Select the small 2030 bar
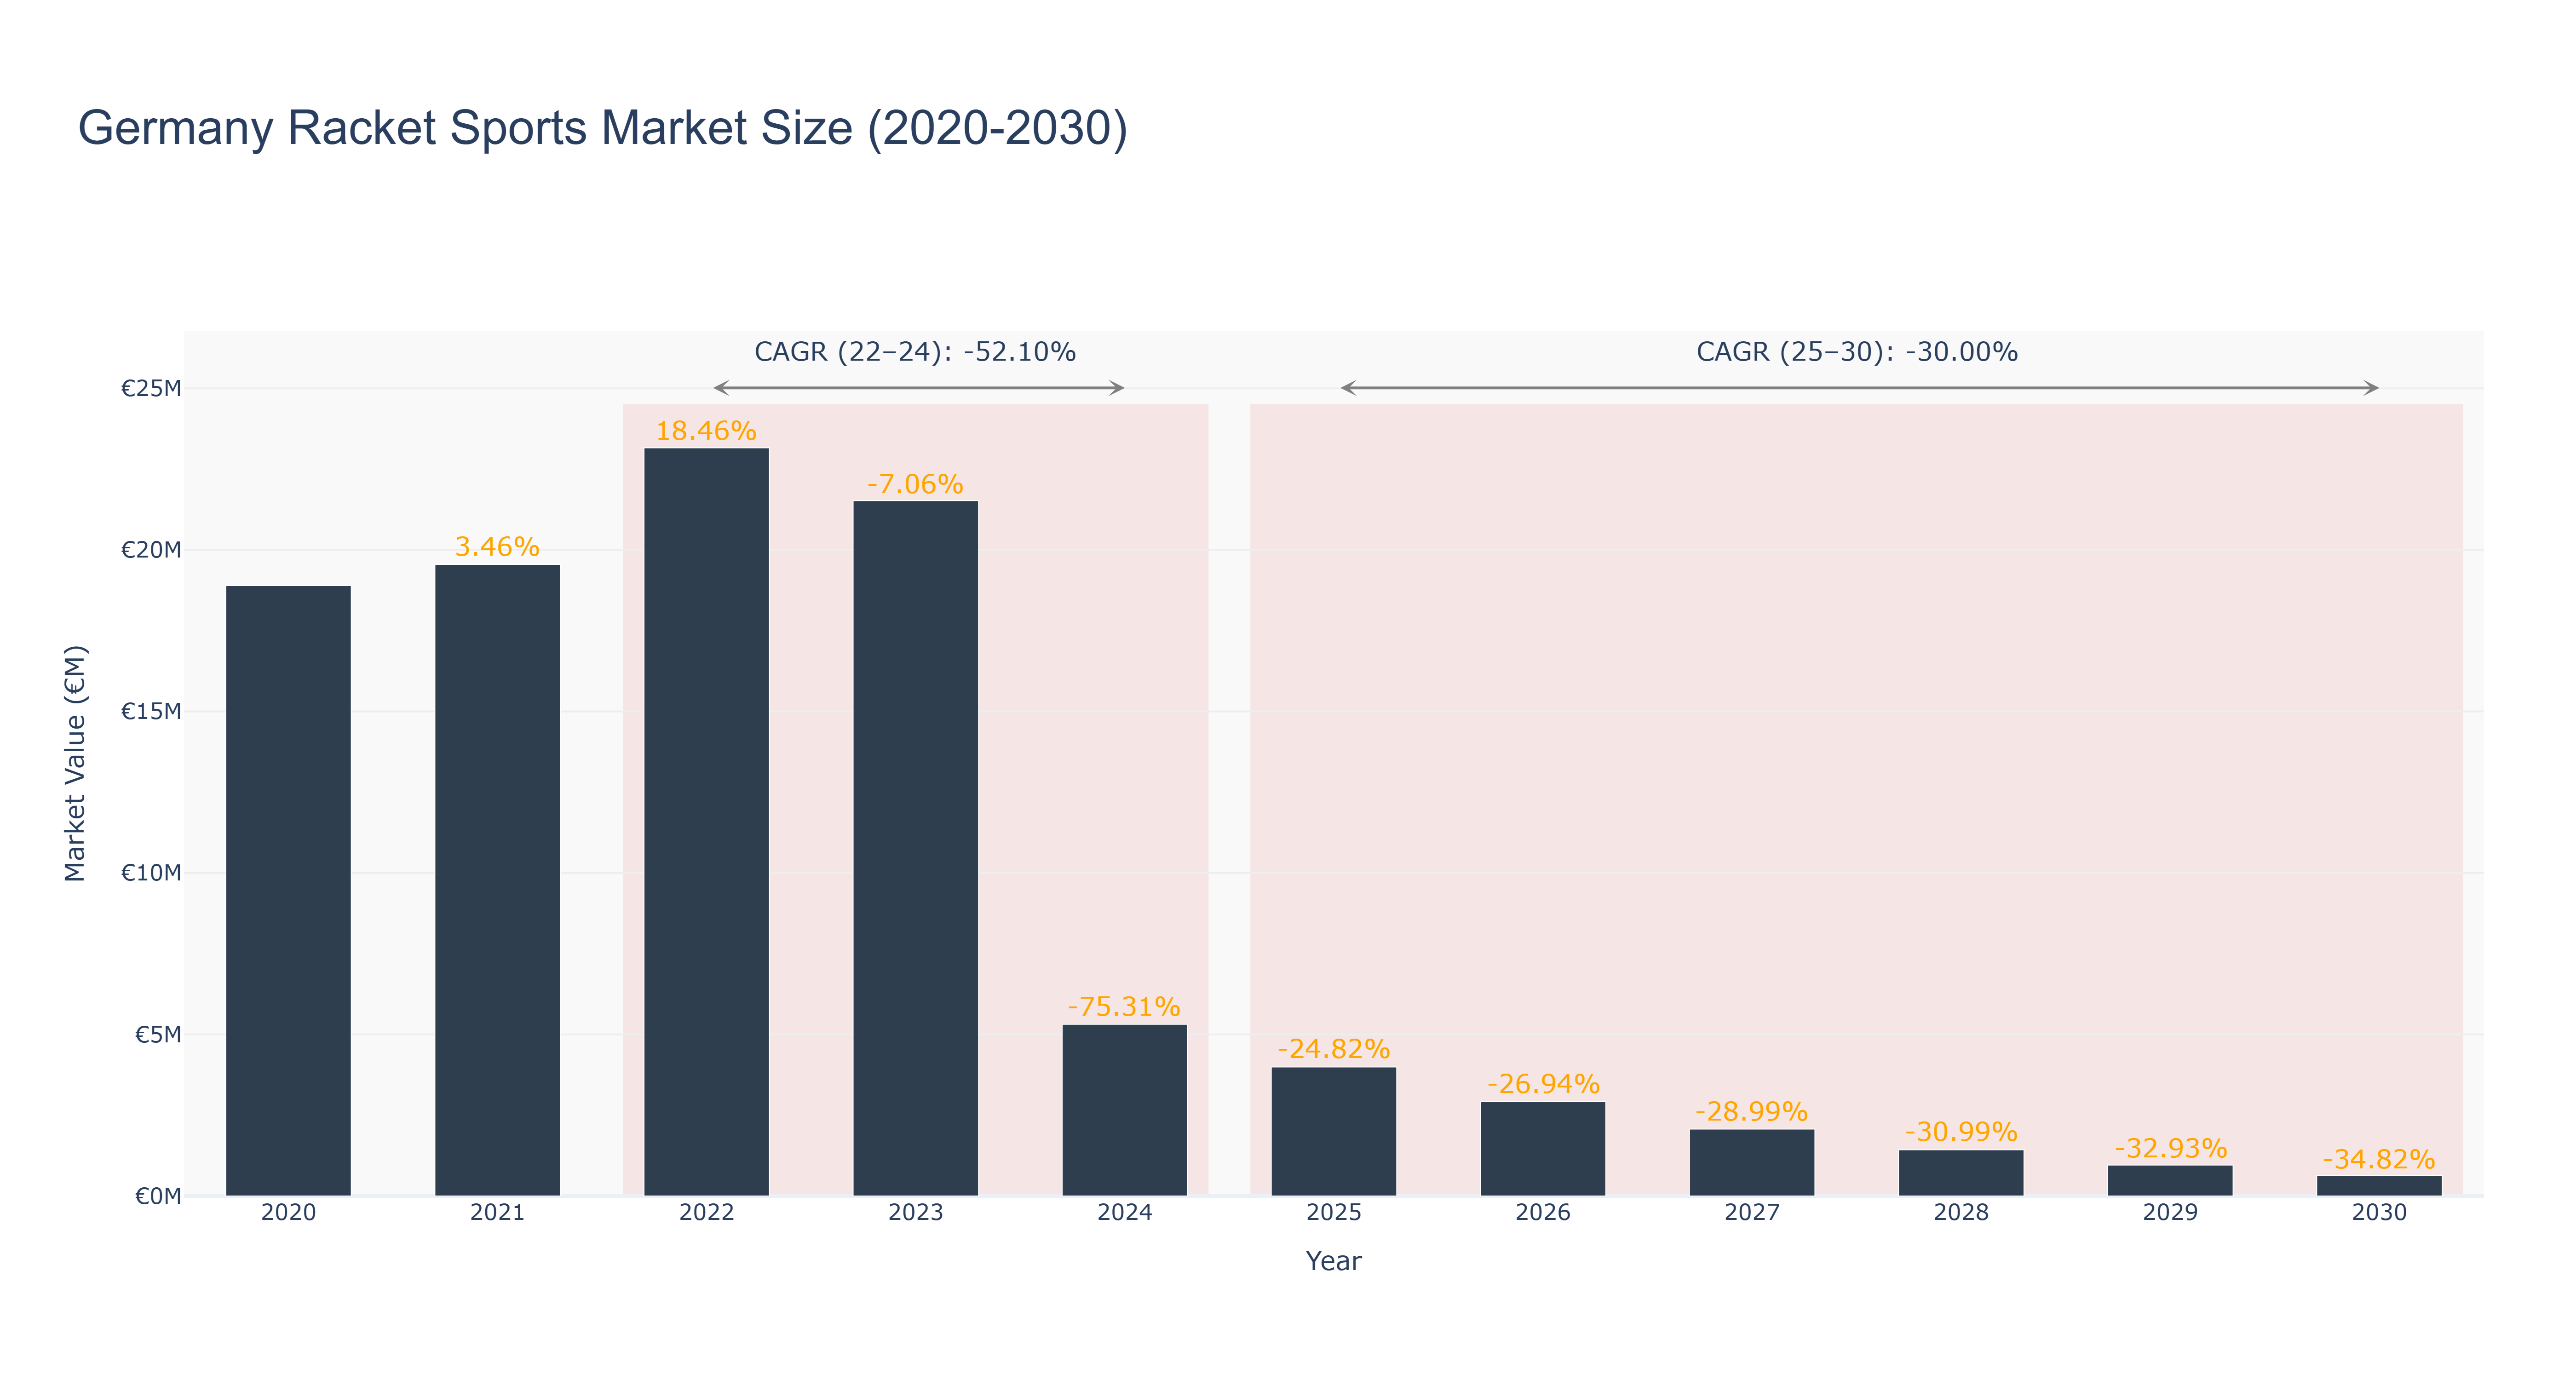Screen dimensions: 2576x1380 [x=2378, y=1185]
